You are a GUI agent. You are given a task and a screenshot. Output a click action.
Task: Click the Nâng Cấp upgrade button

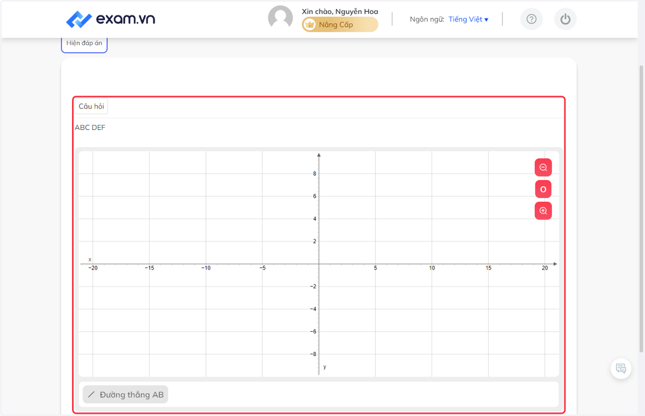(x=340, y=25)
